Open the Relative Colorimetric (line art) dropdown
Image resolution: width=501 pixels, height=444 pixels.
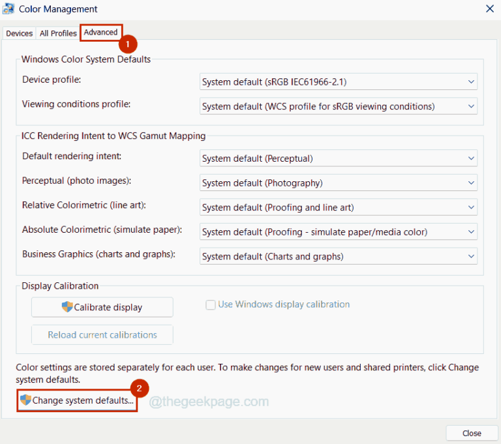(x=338, y=207)
